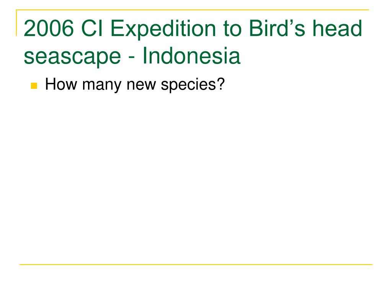The image size is (392, 294).
Task: Click the year '2006' in the title
Action: [49, 28]
